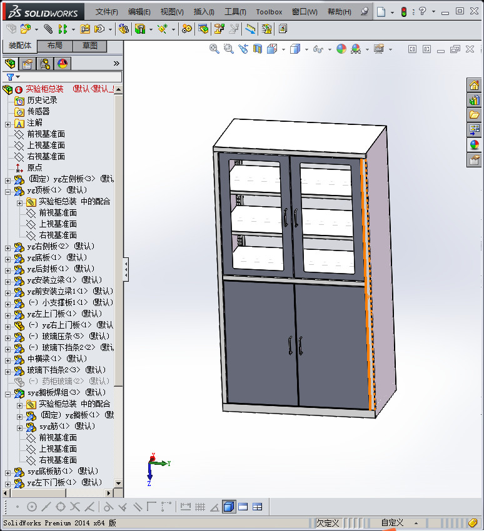484x531 pixels.
Task: Switch to the 布局 tab
Action: tap(54, 46)
